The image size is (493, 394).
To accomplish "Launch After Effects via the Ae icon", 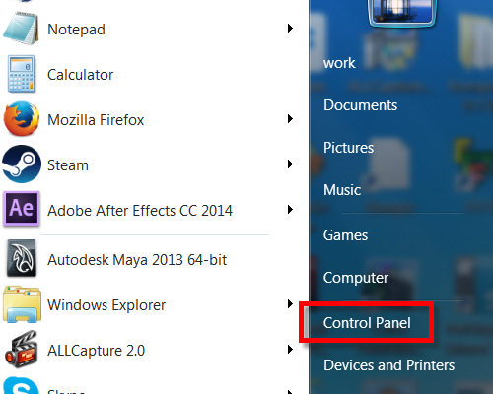I will click(22, 209).
